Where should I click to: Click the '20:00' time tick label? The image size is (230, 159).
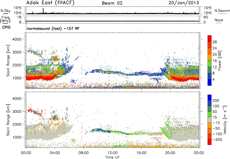click(170, 153)
